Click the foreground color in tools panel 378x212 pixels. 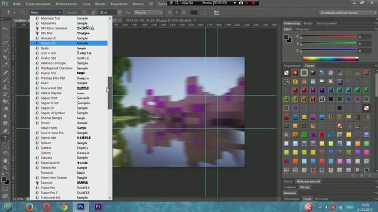[4, 179]
